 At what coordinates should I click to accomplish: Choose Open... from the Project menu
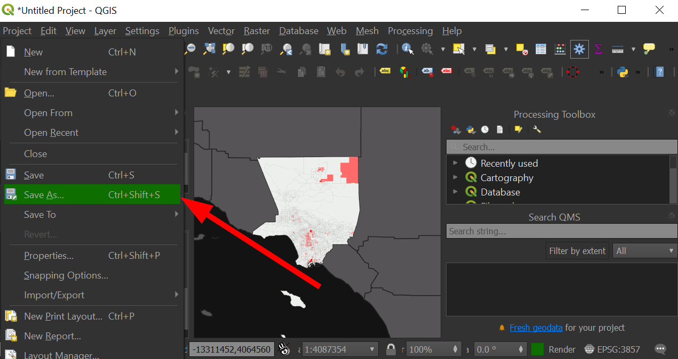pos(92,93)
